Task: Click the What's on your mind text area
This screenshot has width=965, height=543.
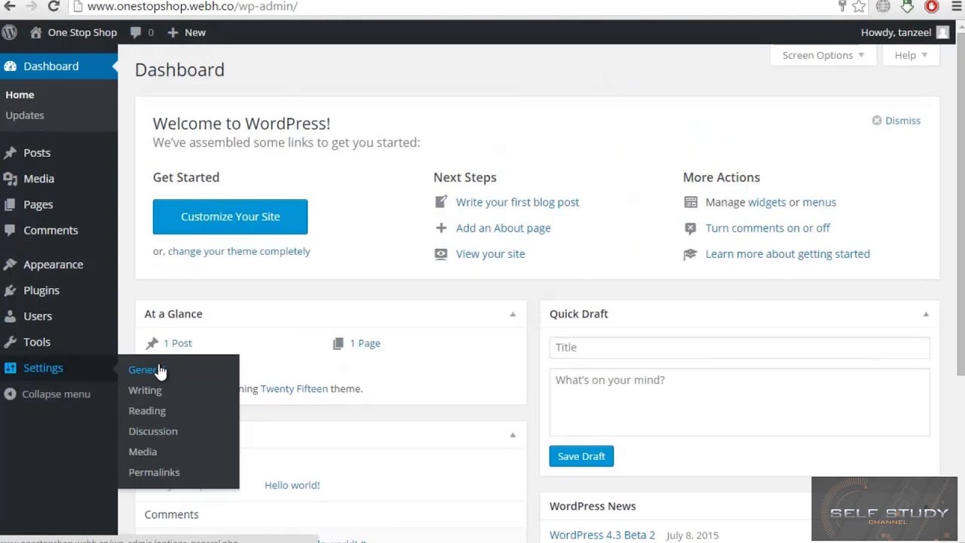Action: point(740,402)
